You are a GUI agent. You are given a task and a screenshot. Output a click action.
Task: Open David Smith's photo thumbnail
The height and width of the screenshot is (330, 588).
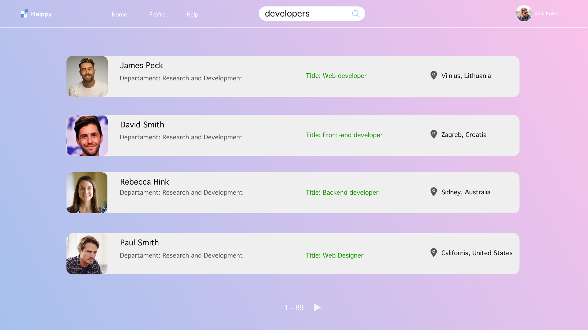[x=87, y=135]
